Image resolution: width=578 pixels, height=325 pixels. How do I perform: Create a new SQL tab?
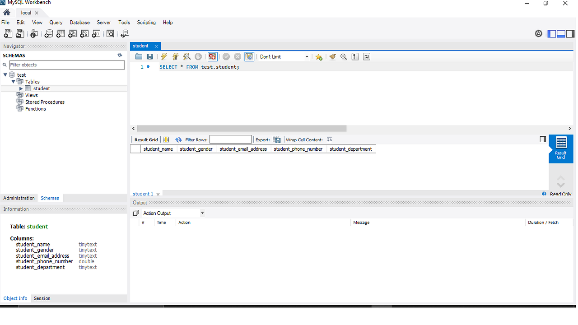pos(8,33)
